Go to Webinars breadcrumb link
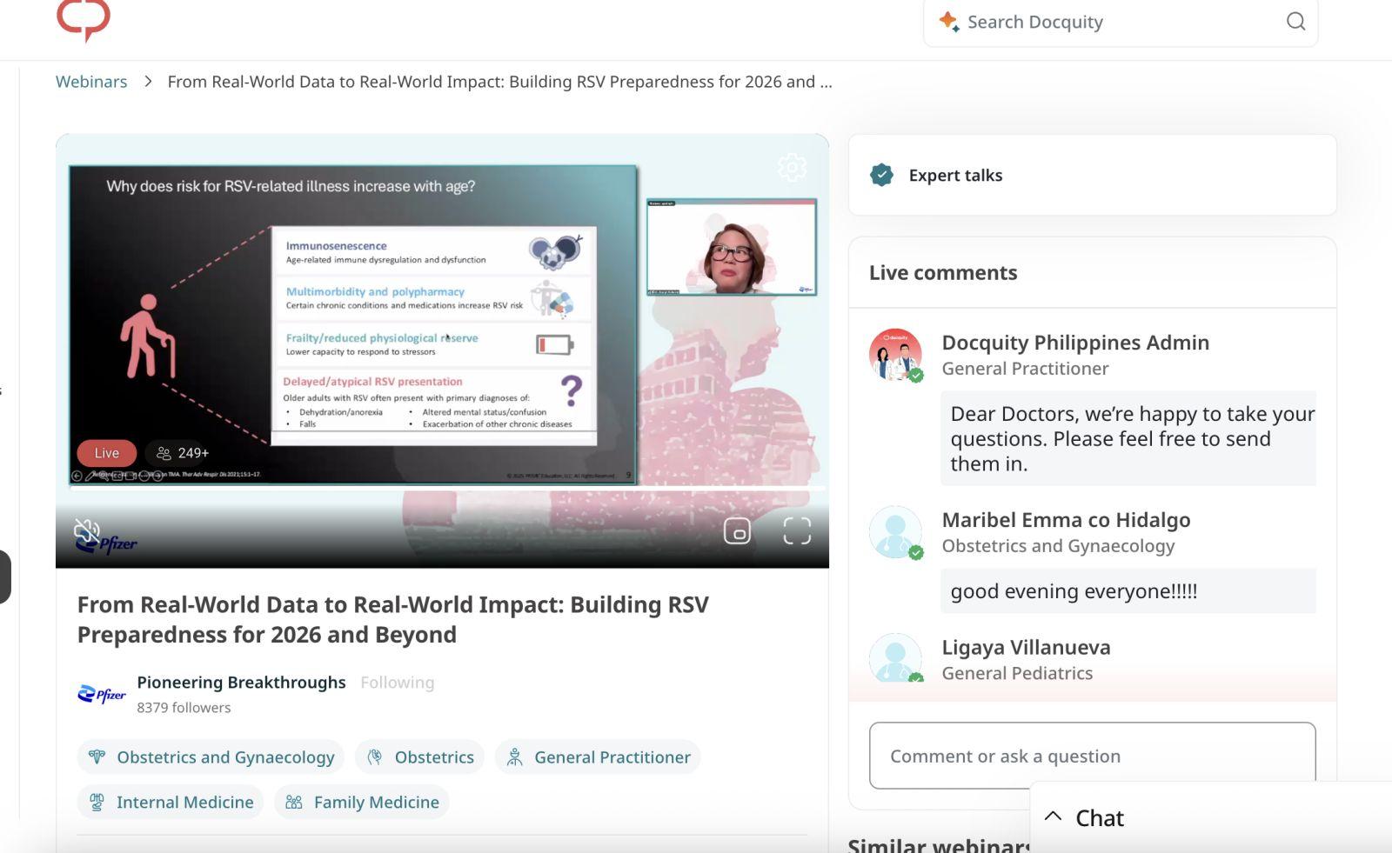1392x853 pixels. [91, 82]
